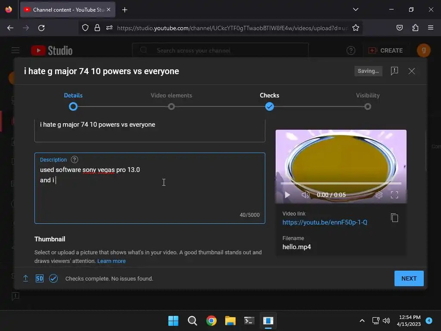Open tracking protection shield panel
Image resolution: width=441 pixels, height=331 pixels.
pyautogui.click(x=85, y=28)
